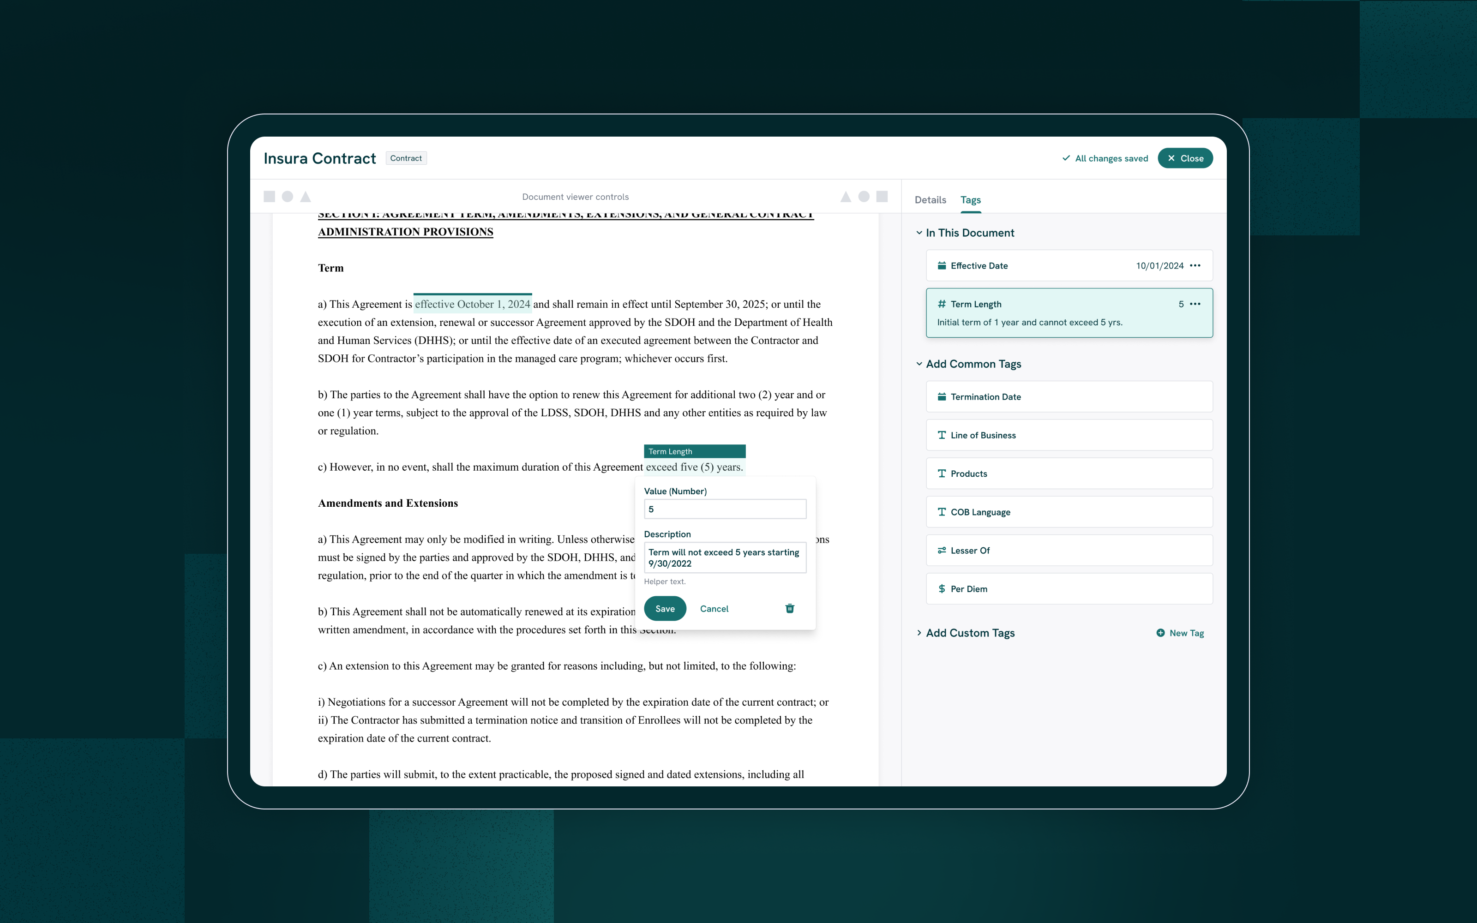Screen dimensions: 1477x923
Task: Switch to the Details tab
Action: (930, 200)
